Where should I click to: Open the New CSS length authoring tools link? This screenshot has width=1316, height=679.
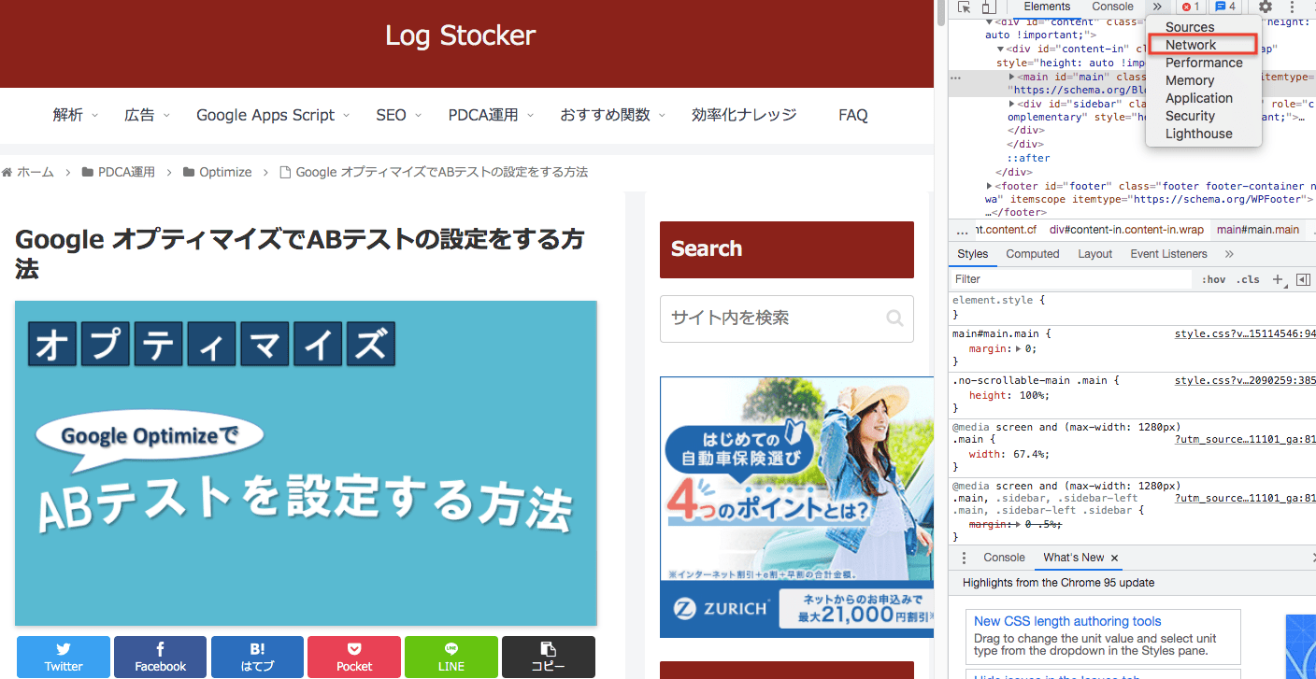1067,621
